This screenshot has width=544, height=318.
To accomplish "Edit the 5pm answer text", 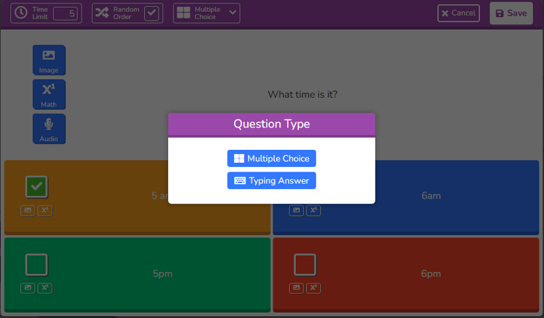I will [163, 274].
